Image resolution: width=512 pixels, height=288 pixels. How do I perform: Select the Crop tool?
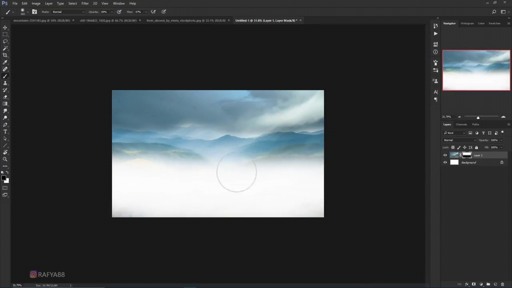click(5, 55)
